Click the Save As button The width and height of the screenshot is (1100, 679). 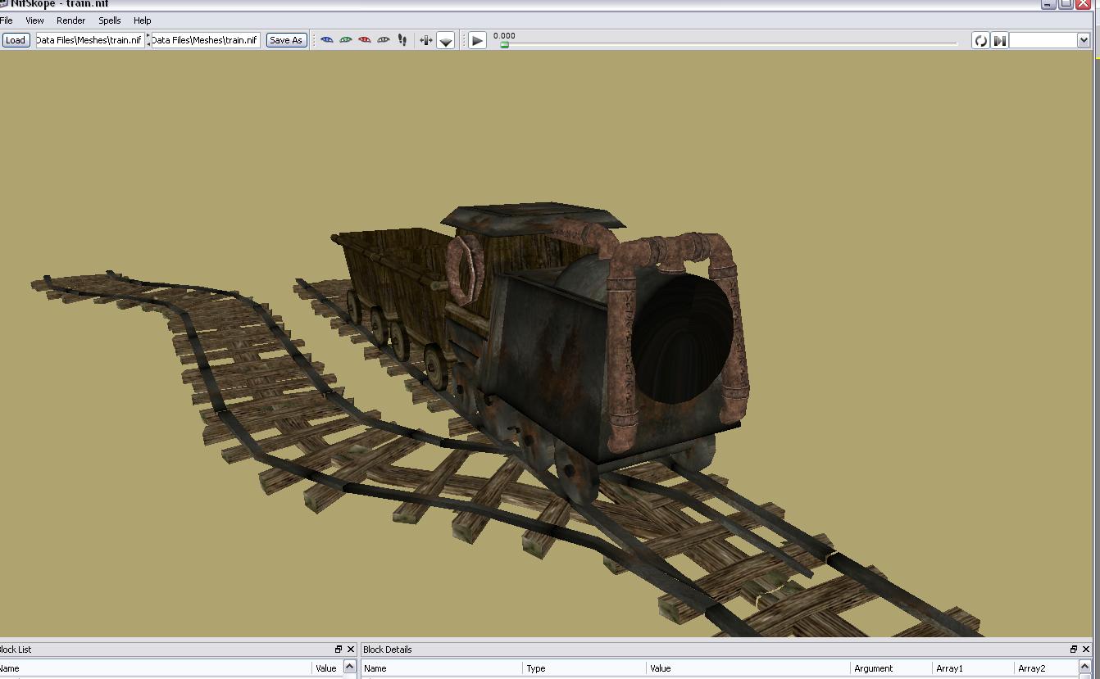point(286,40)
